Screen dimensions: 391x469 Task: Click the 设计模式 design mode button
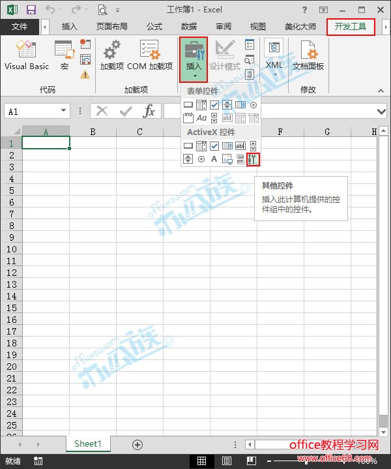(x=224, y=56)
